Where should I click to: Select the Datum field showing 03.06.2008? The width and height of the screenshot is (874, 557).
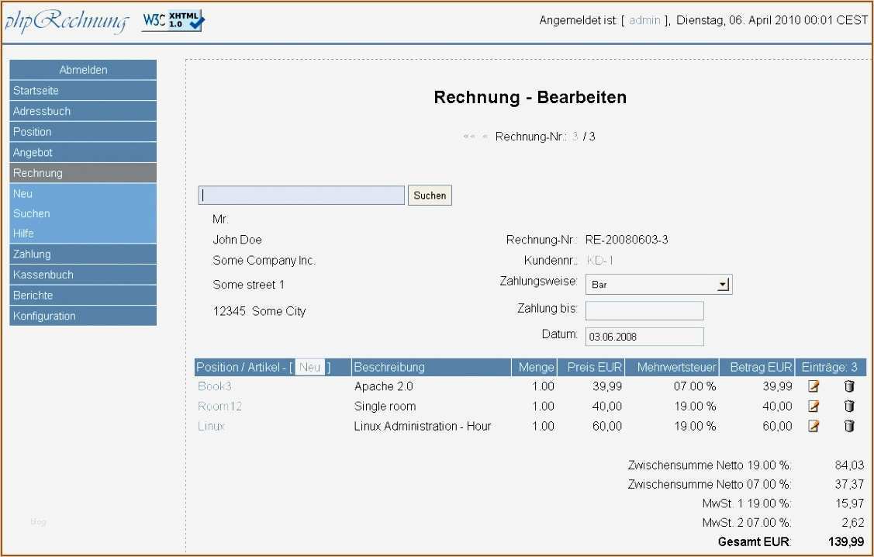[x=644, y=336]
